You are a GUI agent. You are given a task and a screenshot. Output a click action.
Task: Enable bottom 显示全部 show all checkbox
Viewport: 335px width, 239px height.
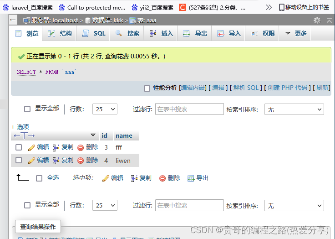(x=27, y=205)
